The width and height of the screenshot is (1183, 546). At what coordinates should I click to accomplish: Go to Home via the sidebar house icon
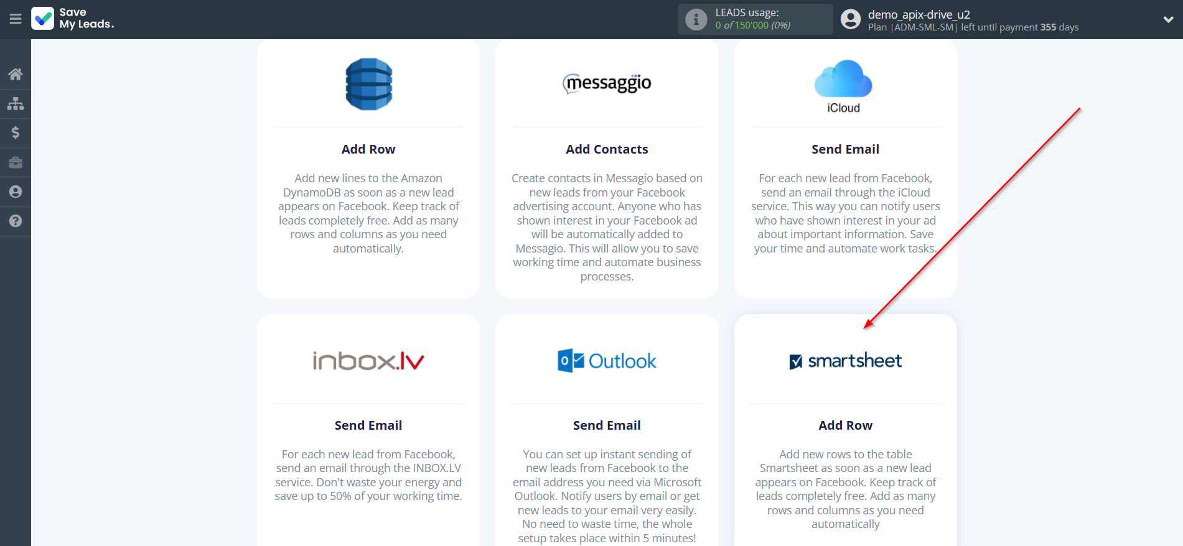[x=16, y=74]
